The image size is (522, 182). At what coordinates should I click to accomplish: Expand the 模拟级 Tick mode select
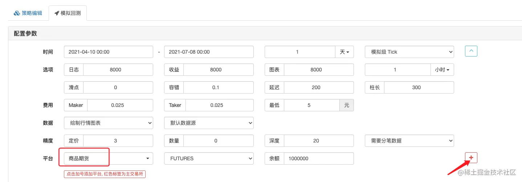pyautogui.click(x=409, y=52)
